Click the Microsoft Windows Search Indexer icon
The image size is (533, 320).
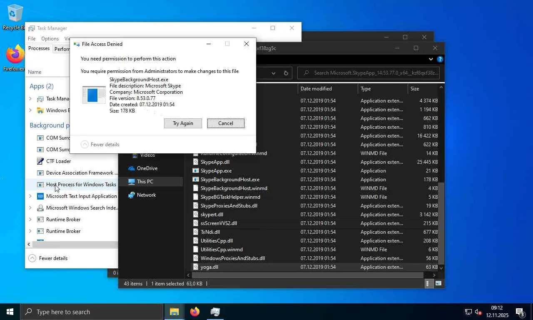point(40,208)
